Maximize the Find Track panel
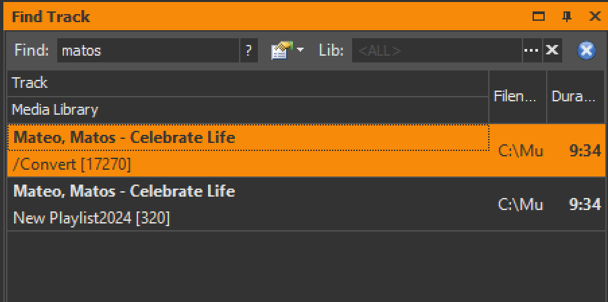Viewport: 608px width, 302px height. tap(539, 16)
